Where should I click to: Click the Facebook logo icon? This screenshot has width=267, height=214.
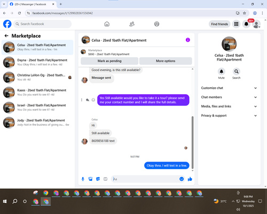7,24
